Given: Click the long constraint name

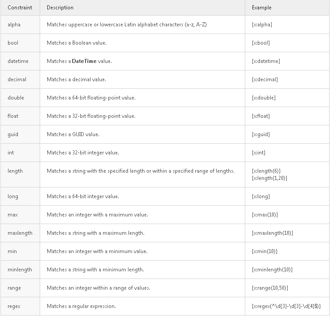Looking at the screenshot, I should coord(13,196).
